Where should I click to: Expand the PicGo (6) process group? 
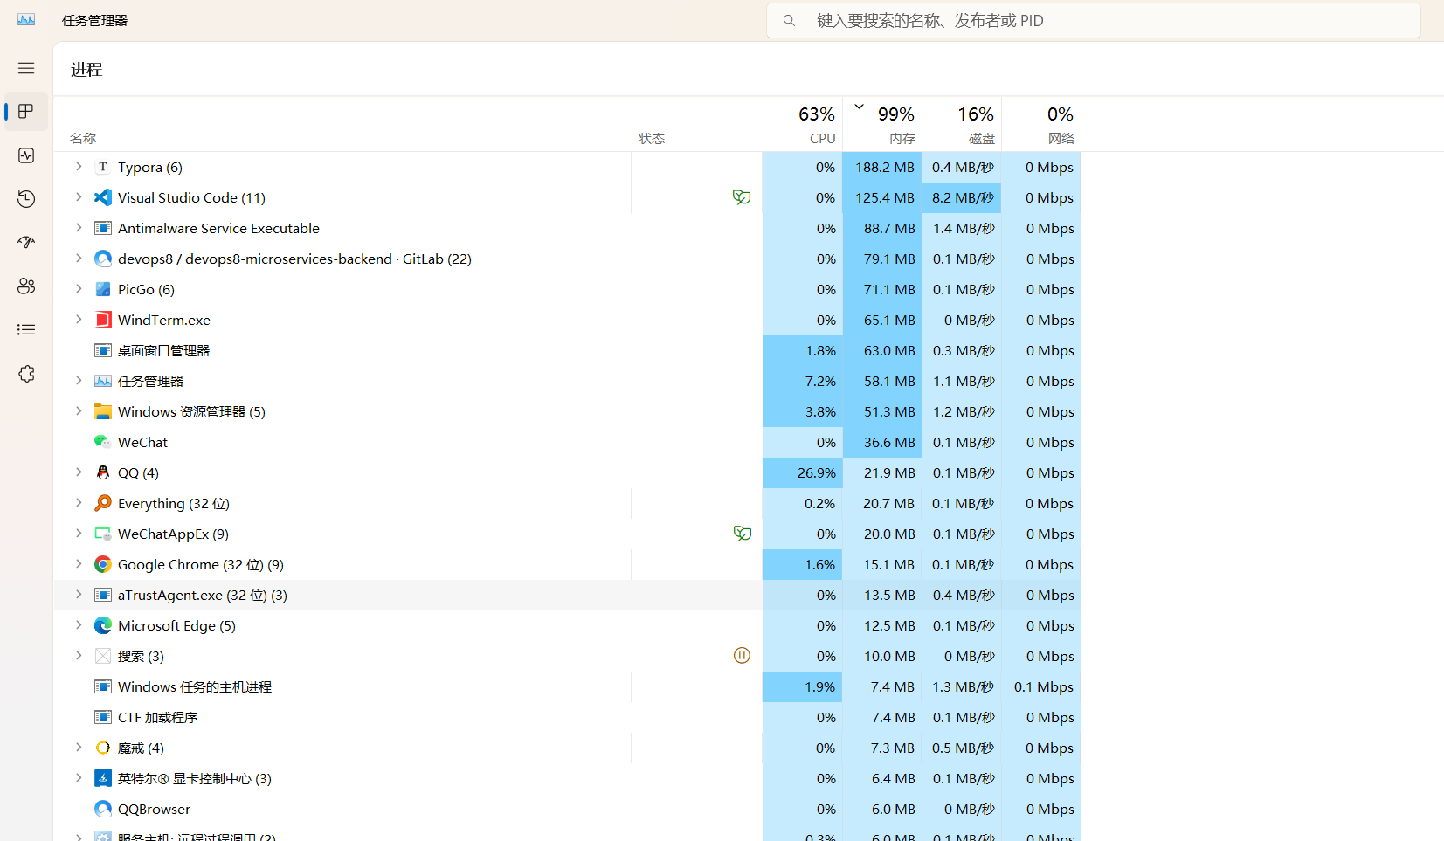(79, 289)
